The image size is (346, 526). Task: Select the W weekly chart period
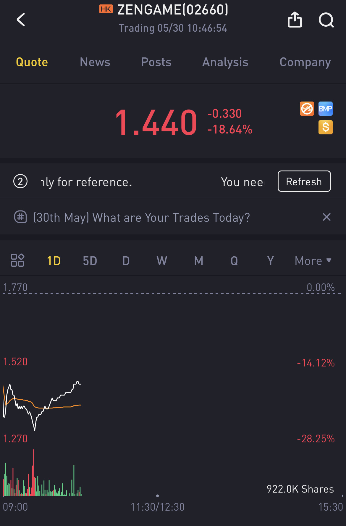click(x=162, y=261)
